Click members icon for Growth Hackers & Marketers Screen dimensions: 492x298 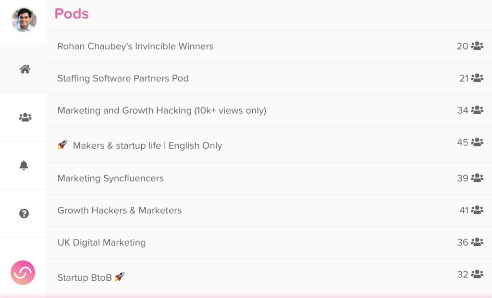(477, 210)
